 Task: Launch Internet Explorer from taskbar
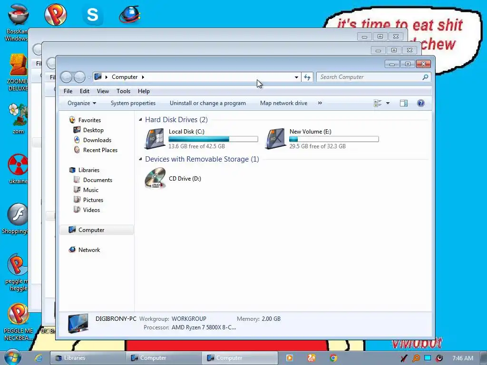pyautogui.click(x=38, y=358)
